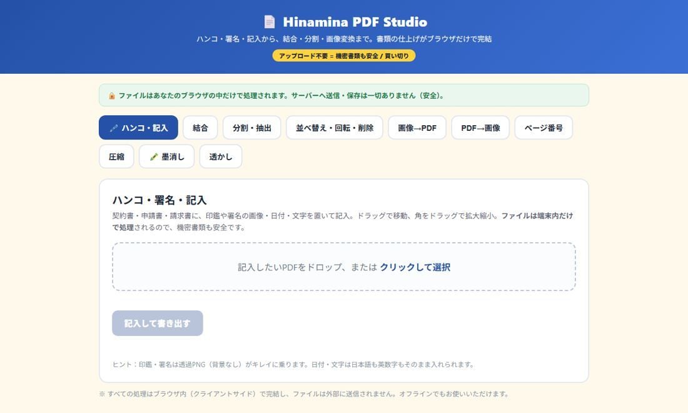The image size is (688, 413).
Task: Click the document icon beside Hinamina PDF Studio
Action: coord(270,21)
